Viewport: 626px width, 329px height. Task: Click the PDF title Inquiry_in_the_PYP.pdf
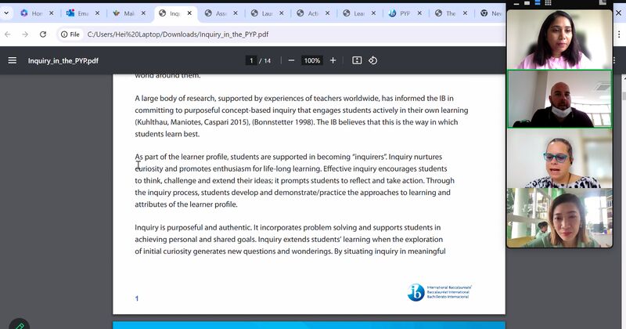point(63,61)
